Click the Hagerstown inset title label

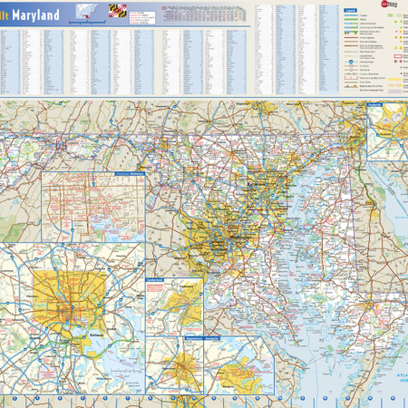coord(194,338)
